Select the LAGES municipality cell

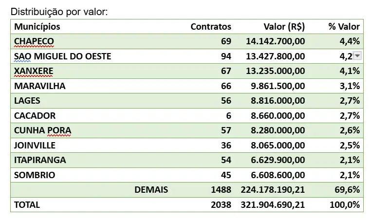(x=27, y=101)
